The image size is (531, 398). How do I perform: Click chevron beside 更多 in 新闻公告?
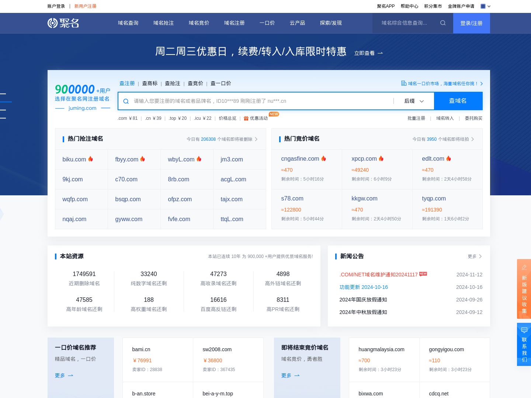480,256
